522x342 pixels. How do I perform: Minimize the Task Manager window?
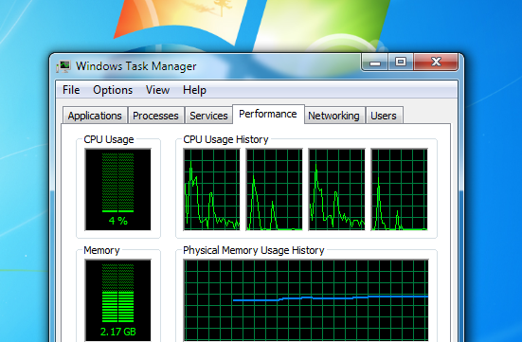[x=375, y=63]
